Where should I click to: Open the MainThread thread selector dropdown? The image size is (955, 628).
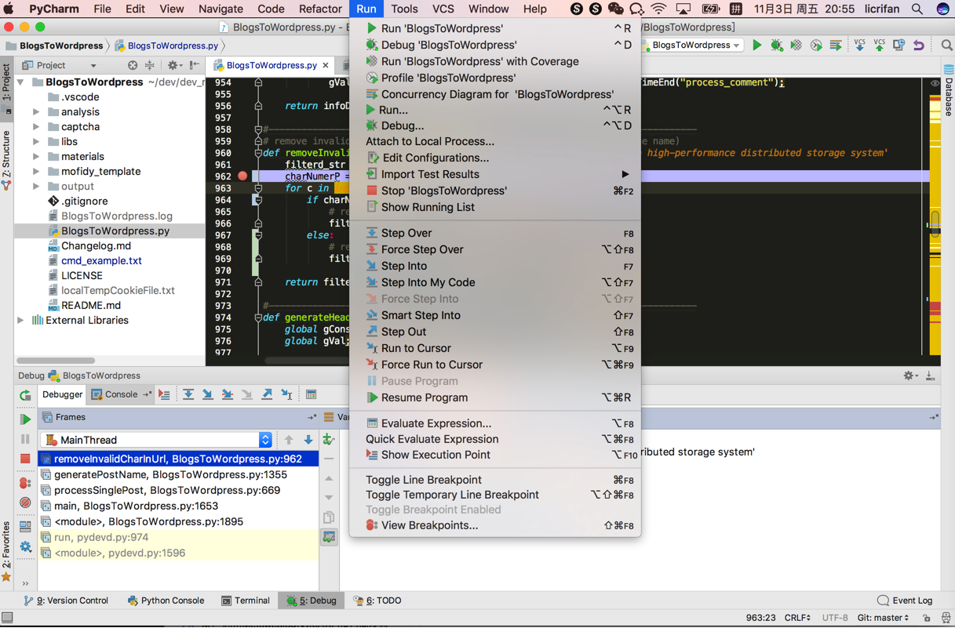(157, 440)
